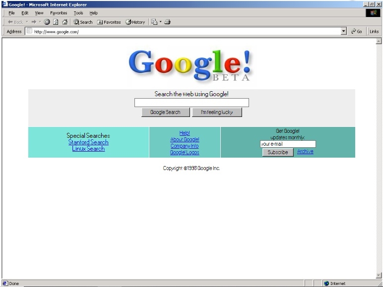Open the Tools menu
Image resolution: width=383 pixels, height=287 pixels.
pyautogui.click(x=78, y=13)
